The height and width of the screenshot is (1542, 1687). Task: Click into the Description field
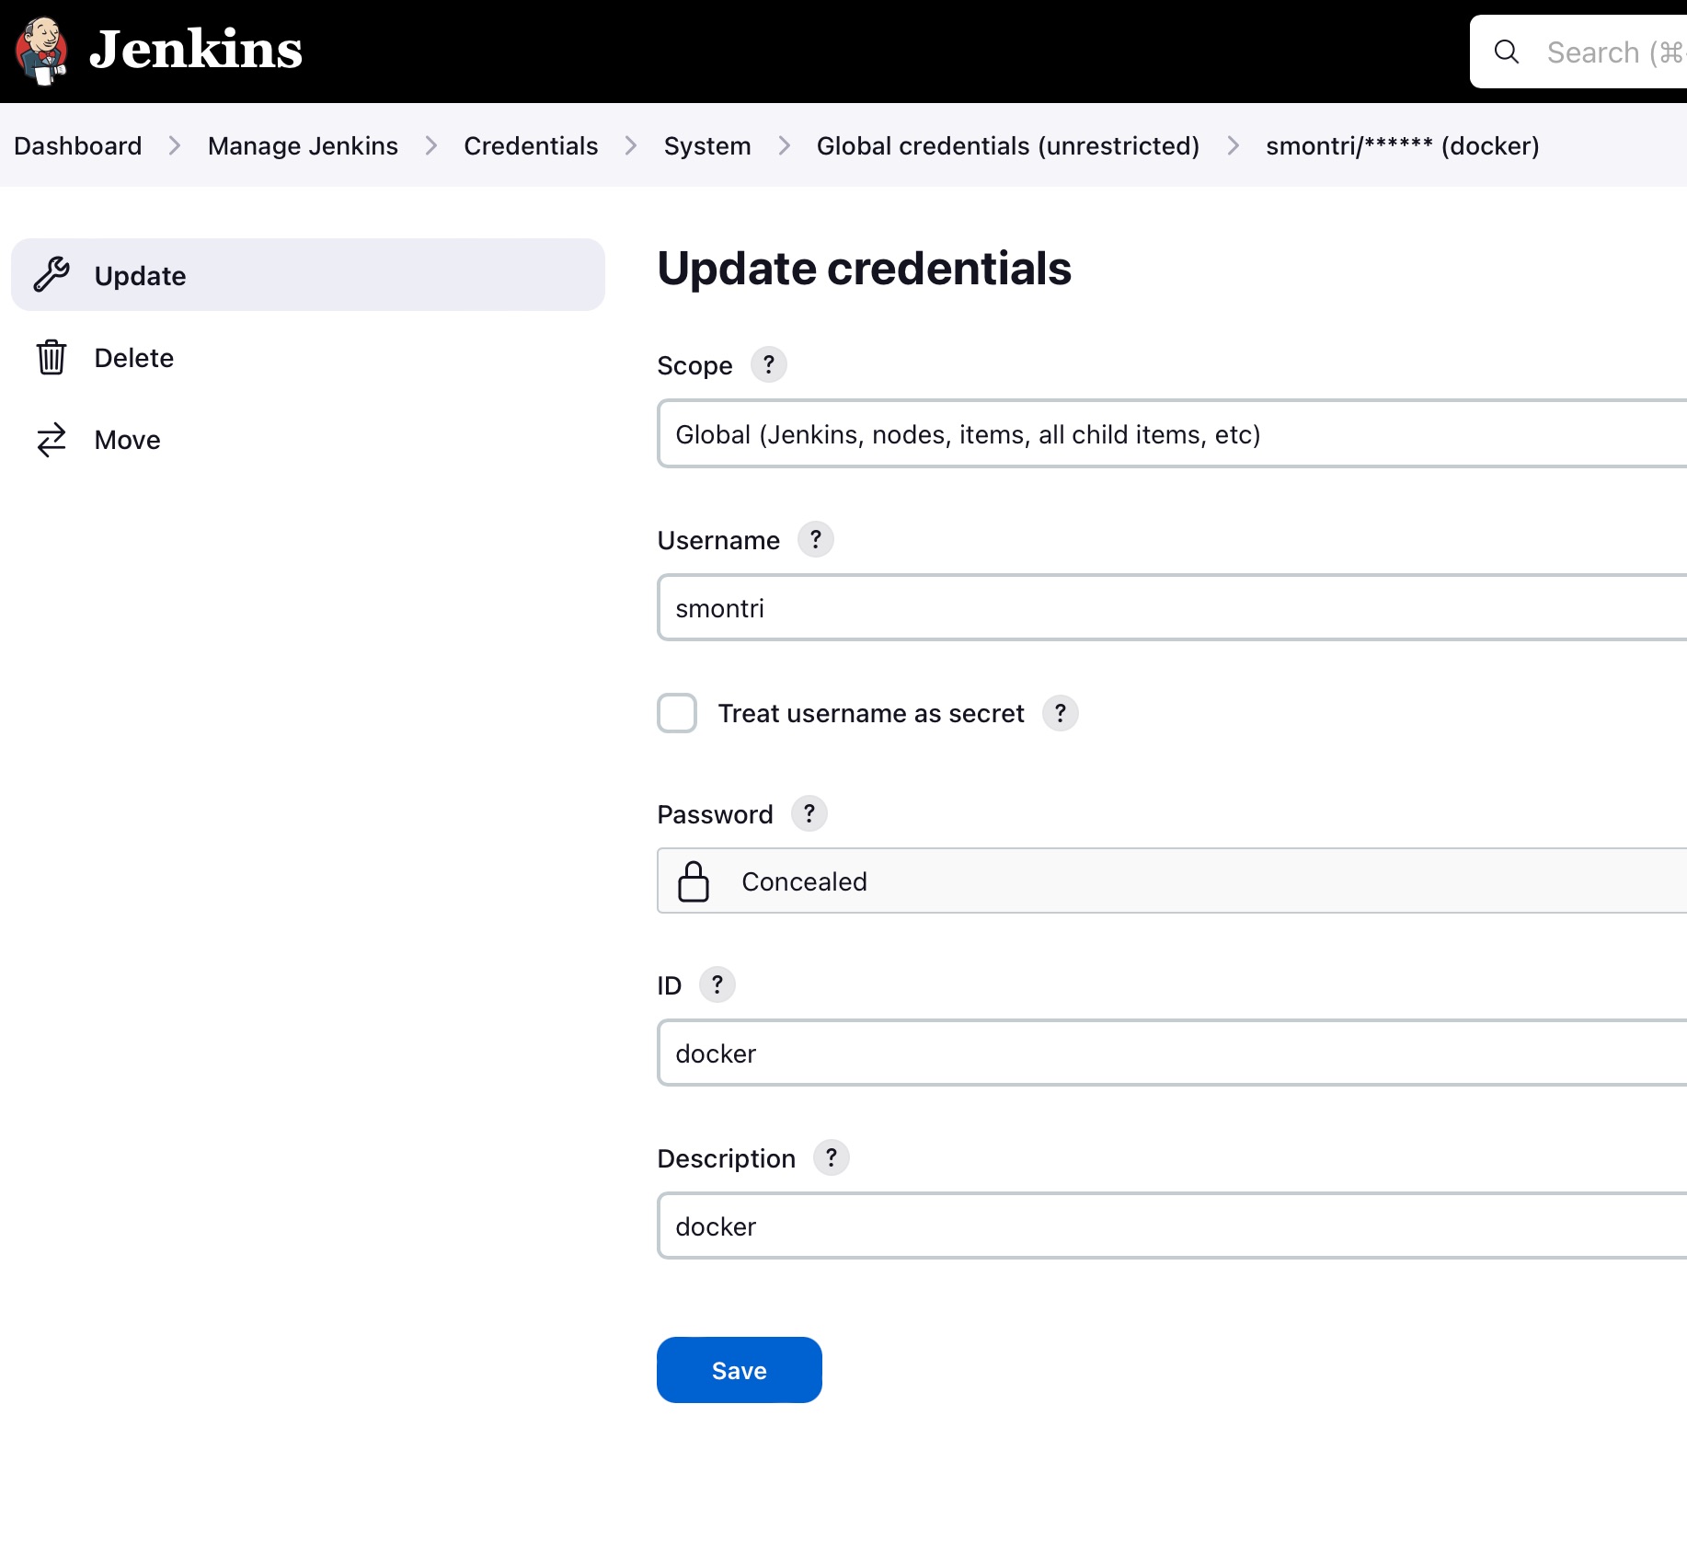1172,1226
